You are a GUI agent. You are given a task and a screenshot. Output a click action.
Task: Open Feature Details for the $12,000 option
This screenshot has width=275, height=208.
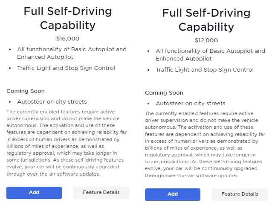240,194
